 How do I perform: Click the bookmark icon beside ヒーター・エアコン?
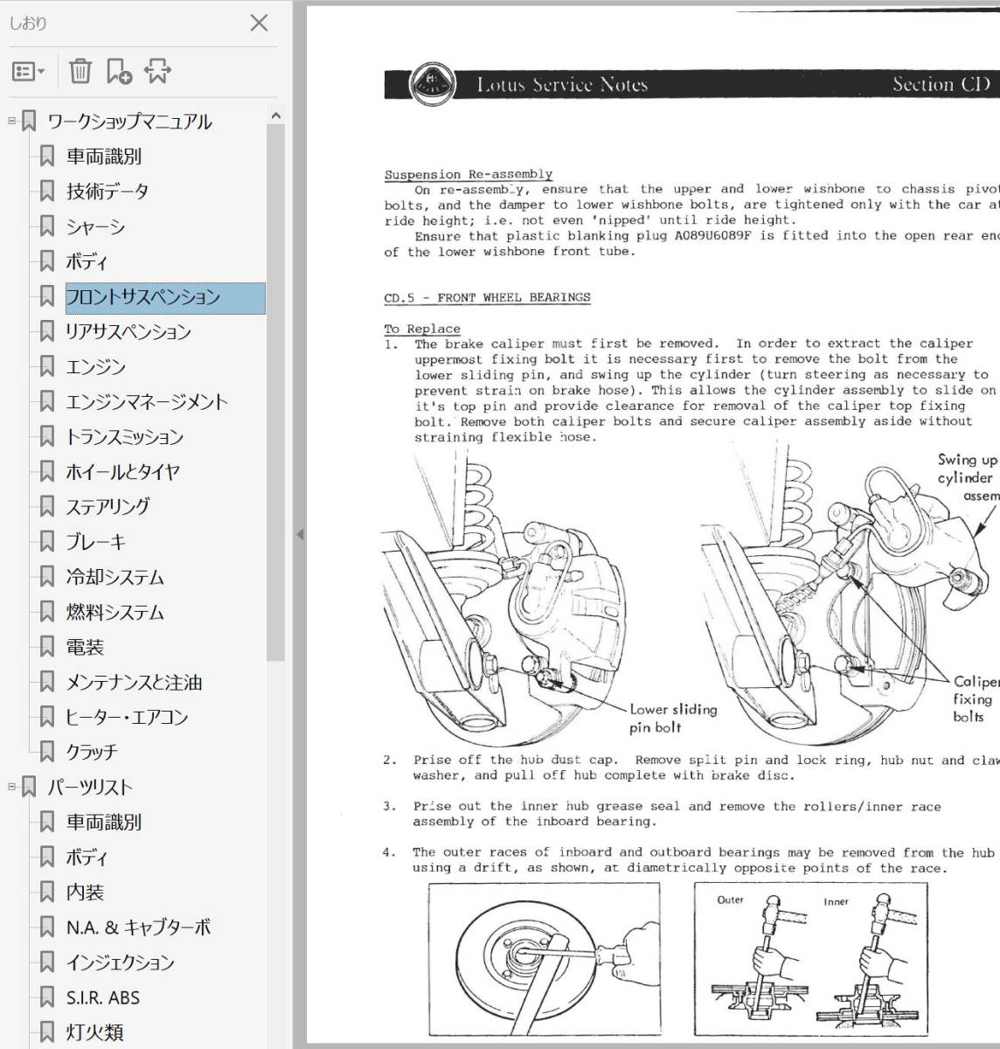click(x=47, y=717)
